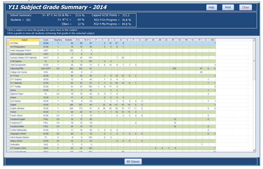Click 1P count 47 in Citizenship row
263x169 pixels.
[199, 69]
